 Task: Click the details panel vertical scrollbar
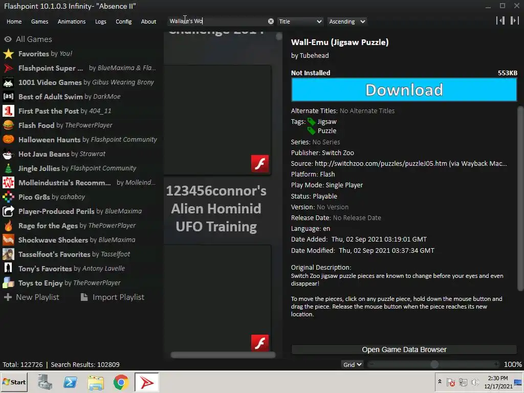[520, 199]
